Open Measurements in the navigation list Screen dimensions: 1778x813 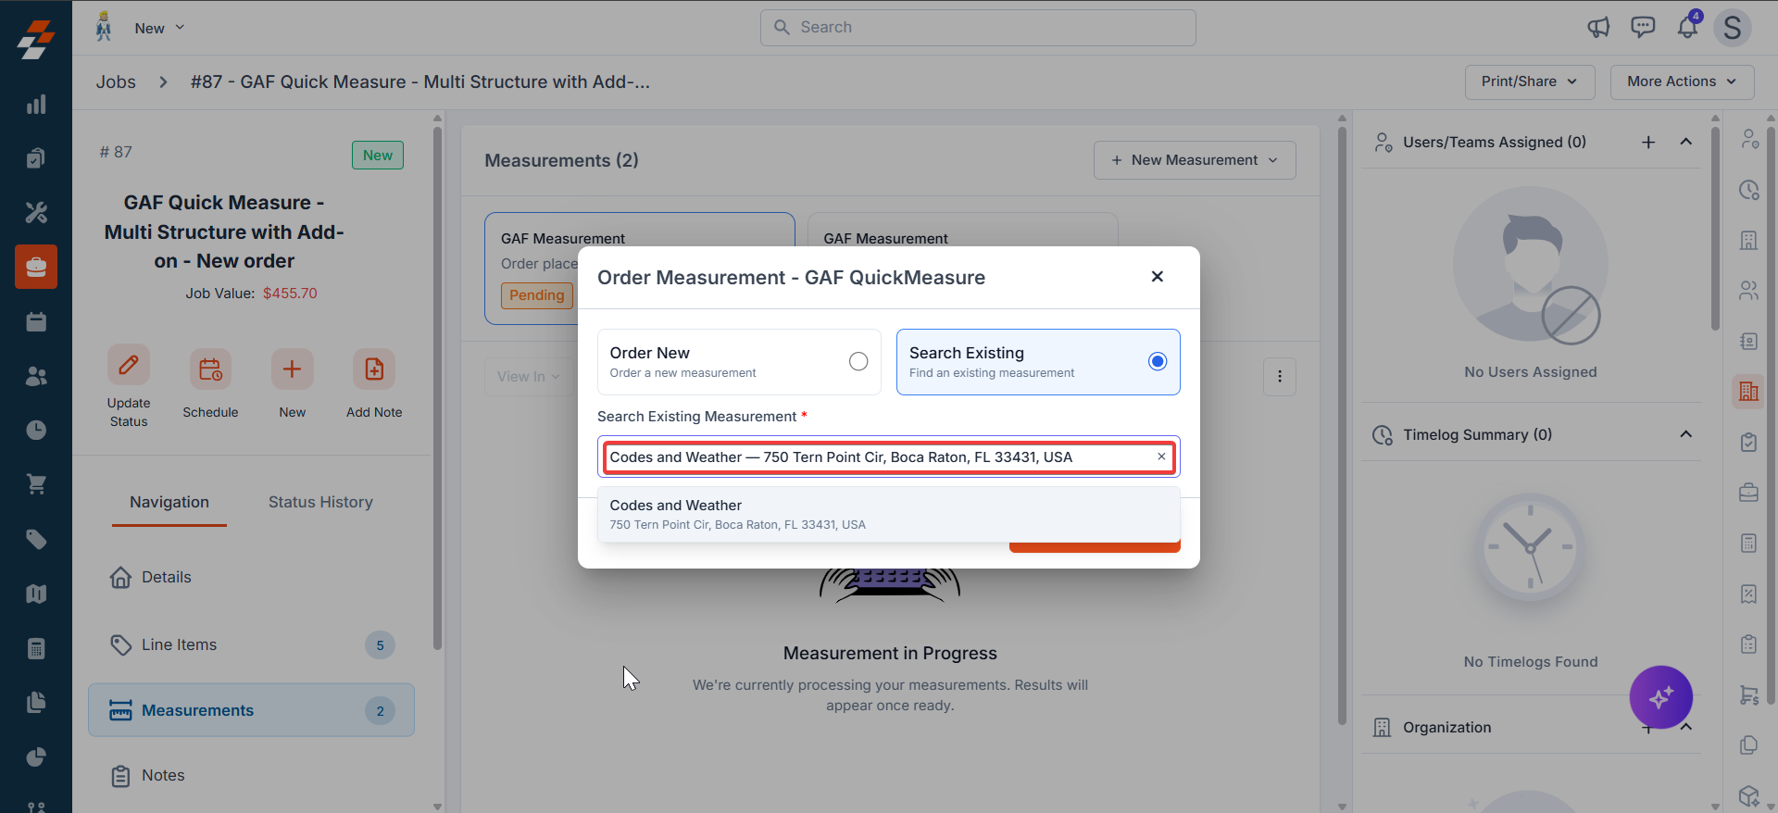tap(251, 710)
